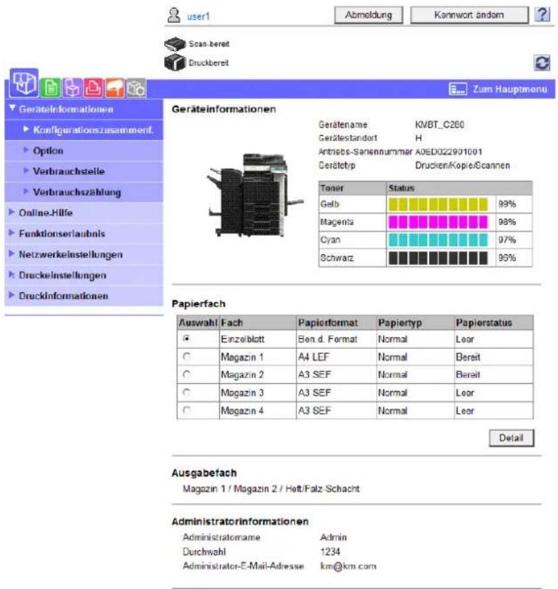Open the Option submenu item

click(84, 151)
